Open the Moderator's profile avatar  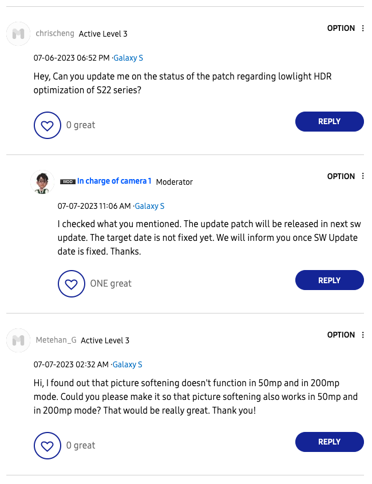42,182
